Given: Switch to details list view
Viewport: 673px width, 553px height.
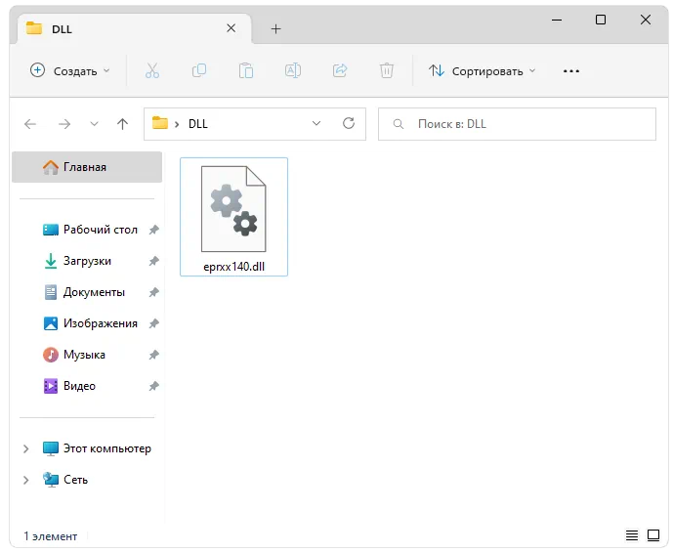Looking at the screenshot, I should [x=631, y=535].
